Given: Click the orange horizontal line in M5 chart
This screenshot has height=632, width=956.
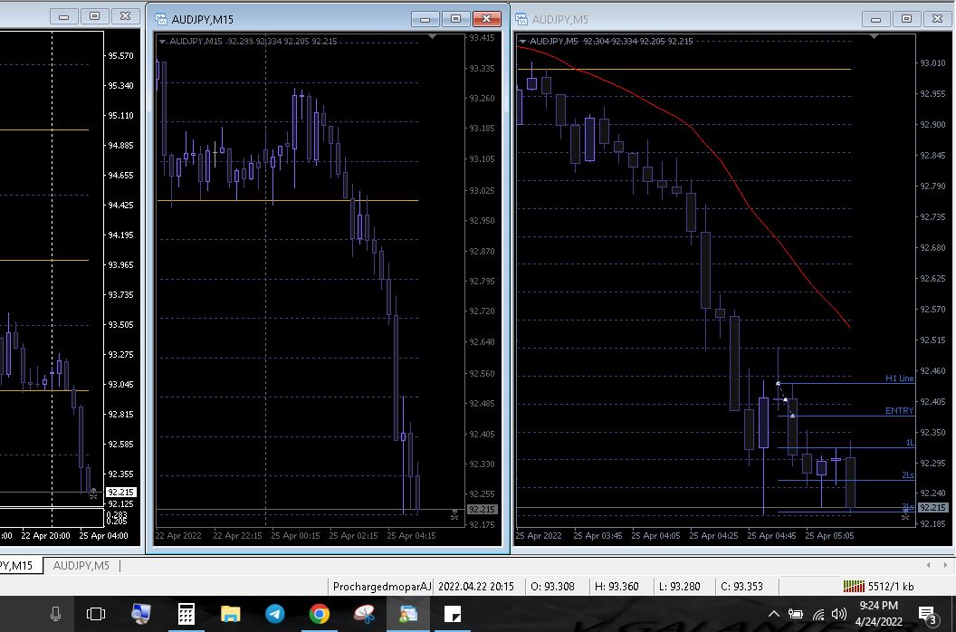Looking at the screenshot, I should coord(684,69).
